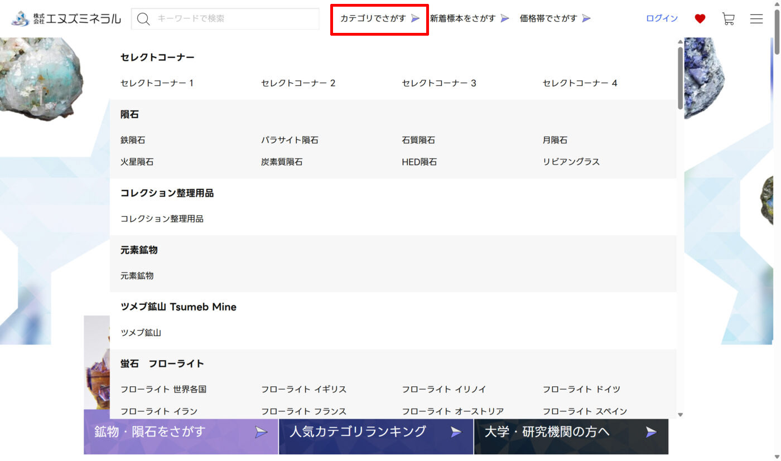Viewport: 781px width, 461px height.
Task: Select 火星隕石 in the meteorite section
Action: point(137,162)
